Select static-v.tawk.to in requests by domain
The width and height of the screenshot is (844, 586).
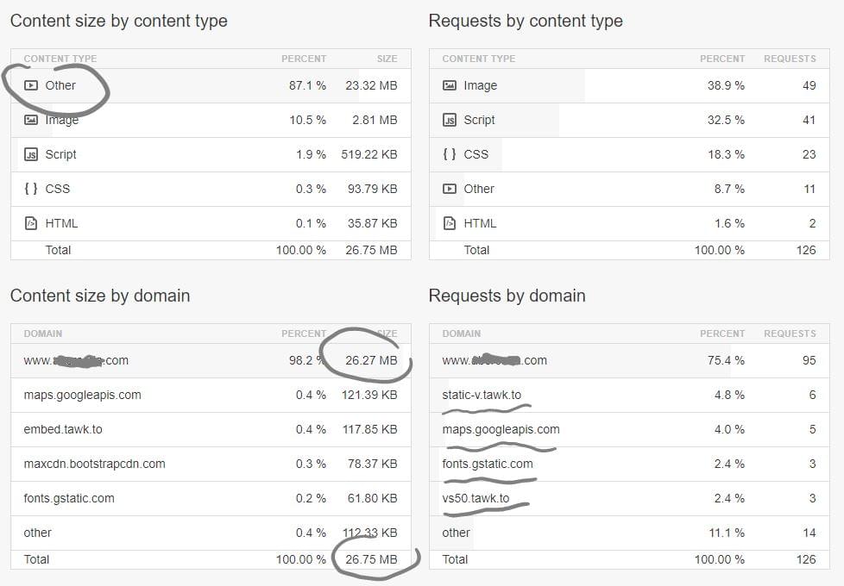pyautogui.click(x=482, y=395)
